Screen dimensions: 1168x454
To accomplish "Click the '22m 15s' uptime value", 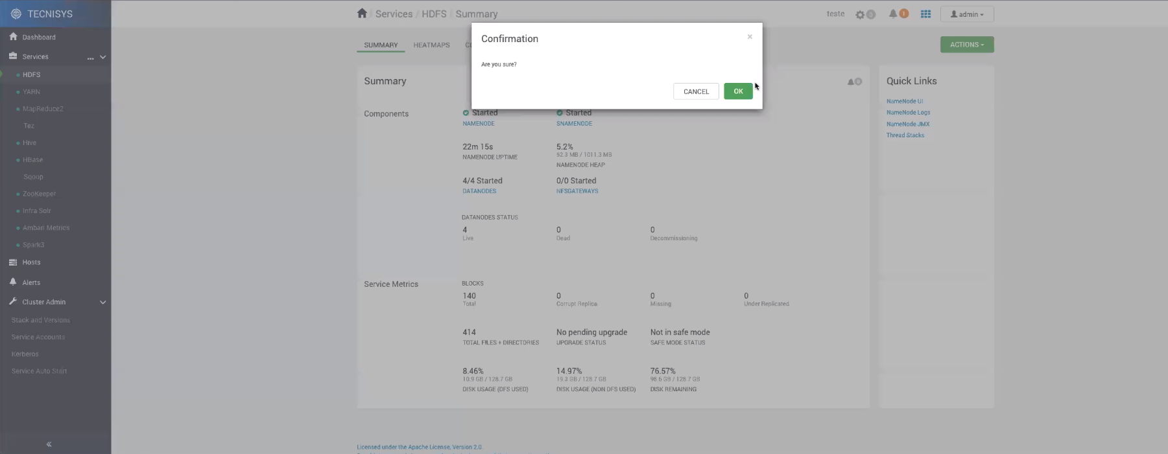I will click(477, 147).
